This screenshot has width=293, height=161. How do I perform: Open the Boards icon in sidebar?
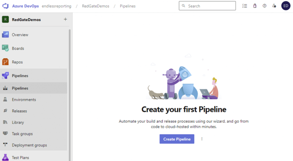[x=5, y=48]
